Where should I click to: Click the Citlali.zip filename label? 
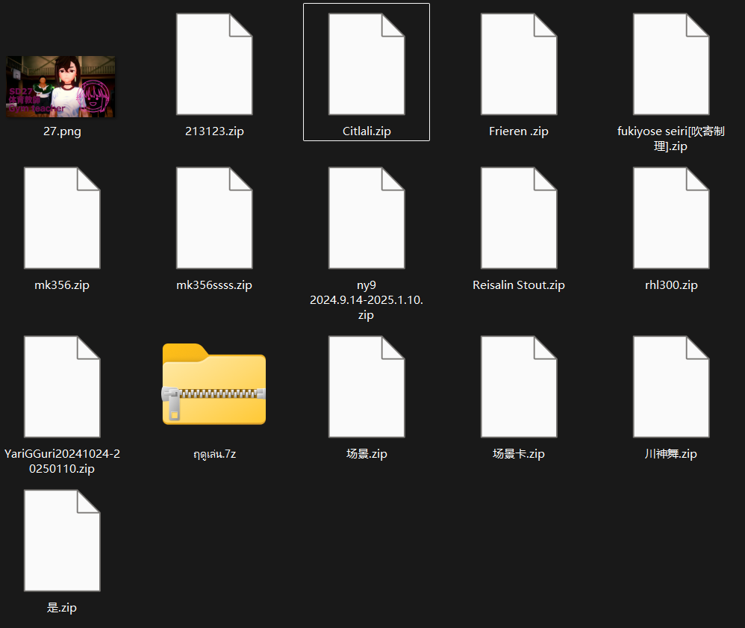(x=367, y=131)
